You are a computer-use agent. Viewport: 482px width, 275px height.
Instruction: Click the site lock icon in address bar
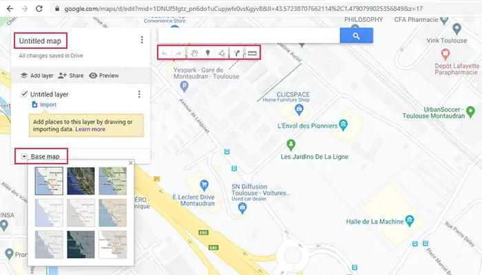pyautogui.click(x=57, y=9)
